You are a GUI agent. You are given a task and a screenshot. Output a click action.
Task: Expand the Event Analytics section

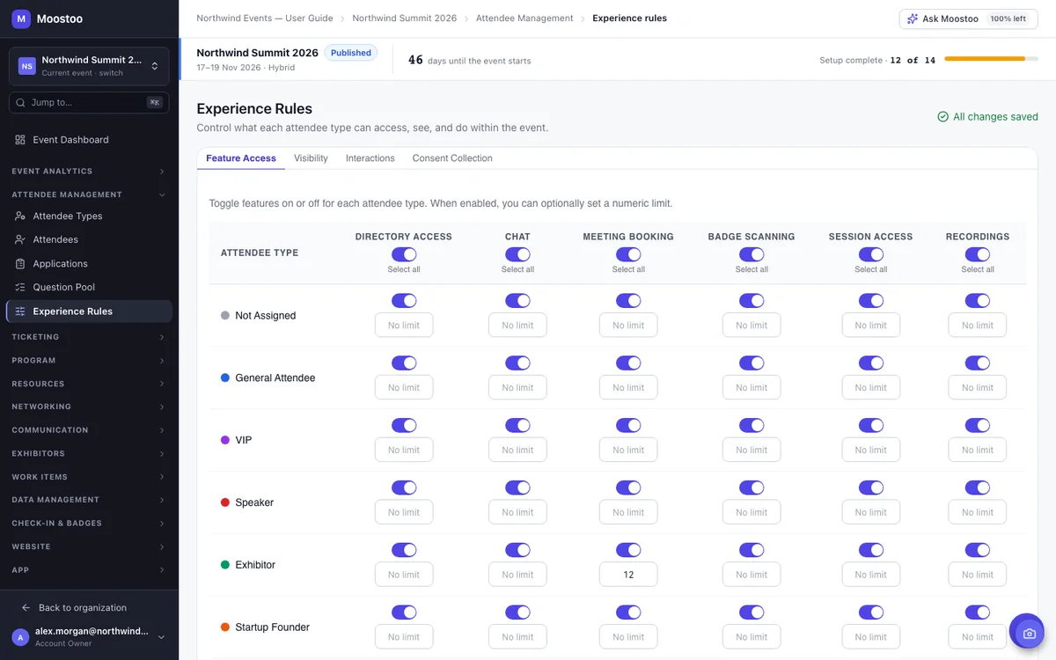tap(89, 171)
